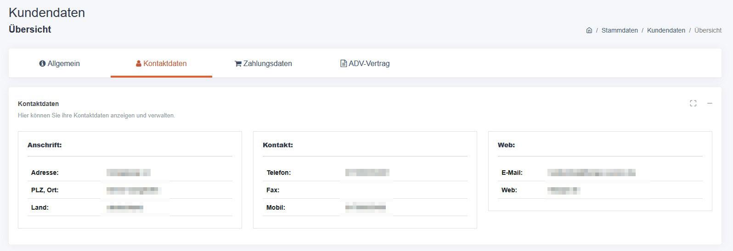The width and height of the screenshot is (733, 251).
Task: Select the Mobil number value
Action: click(x=366, y=208)
